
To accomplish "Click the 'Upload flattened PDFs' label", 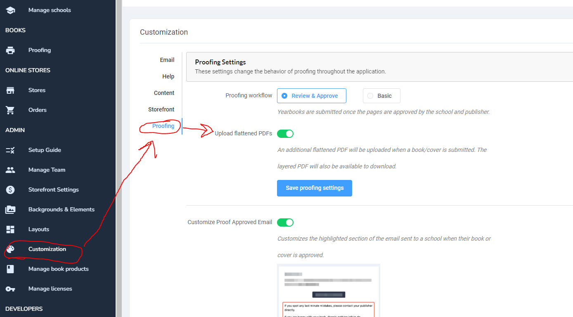I will click(x=244, y=133).
